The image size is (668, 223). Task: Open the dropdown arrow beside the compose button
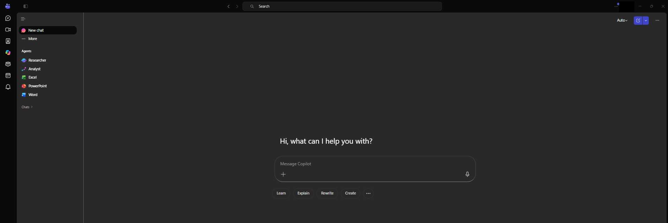click(646, 21)
